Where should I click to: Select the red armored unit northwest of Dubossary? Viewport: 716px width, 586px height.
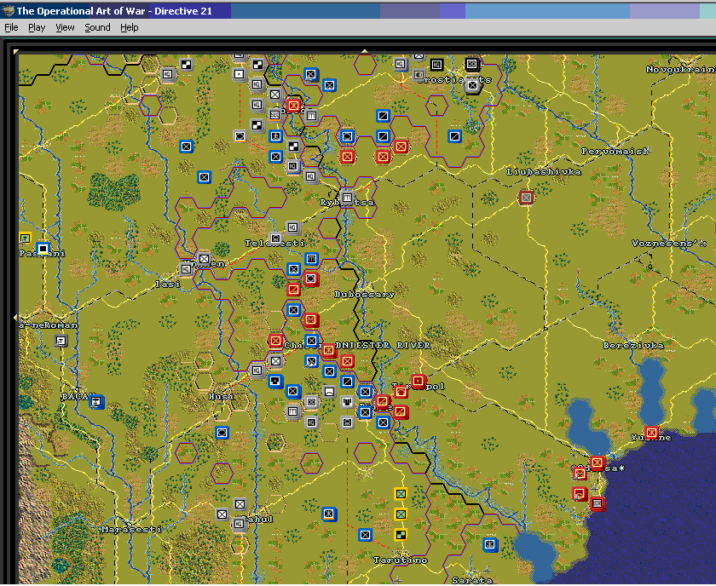(311, 279)
